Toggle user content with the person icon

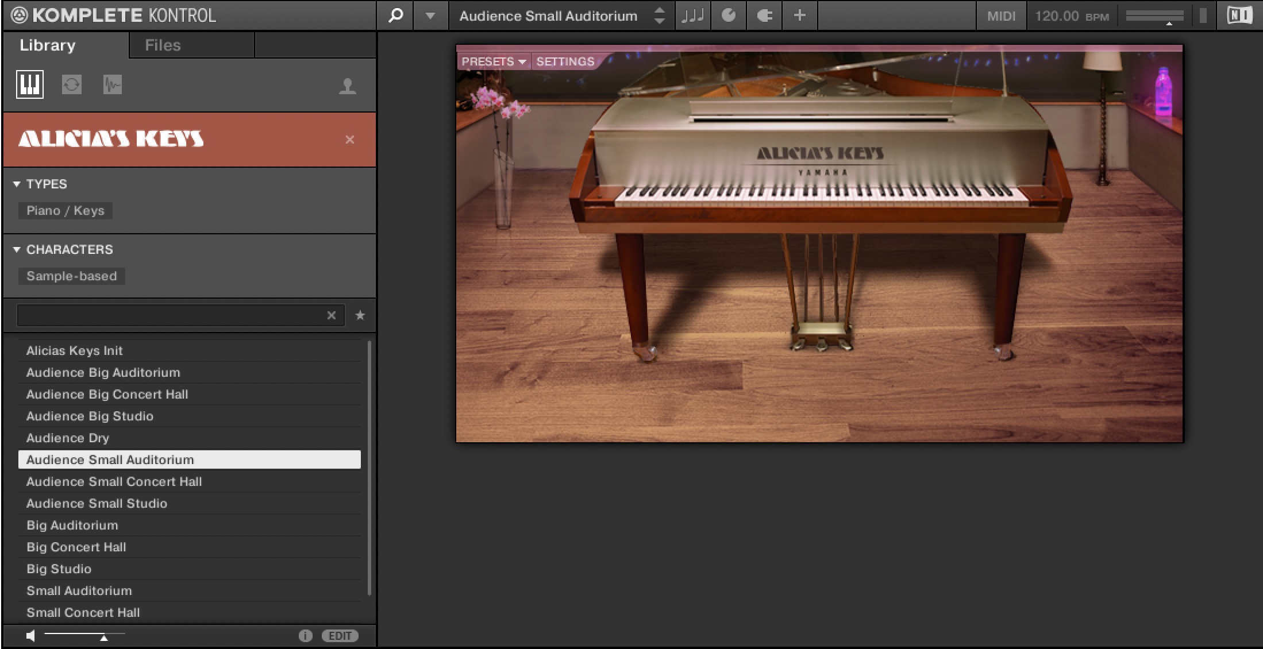click(x=347, y=86)
